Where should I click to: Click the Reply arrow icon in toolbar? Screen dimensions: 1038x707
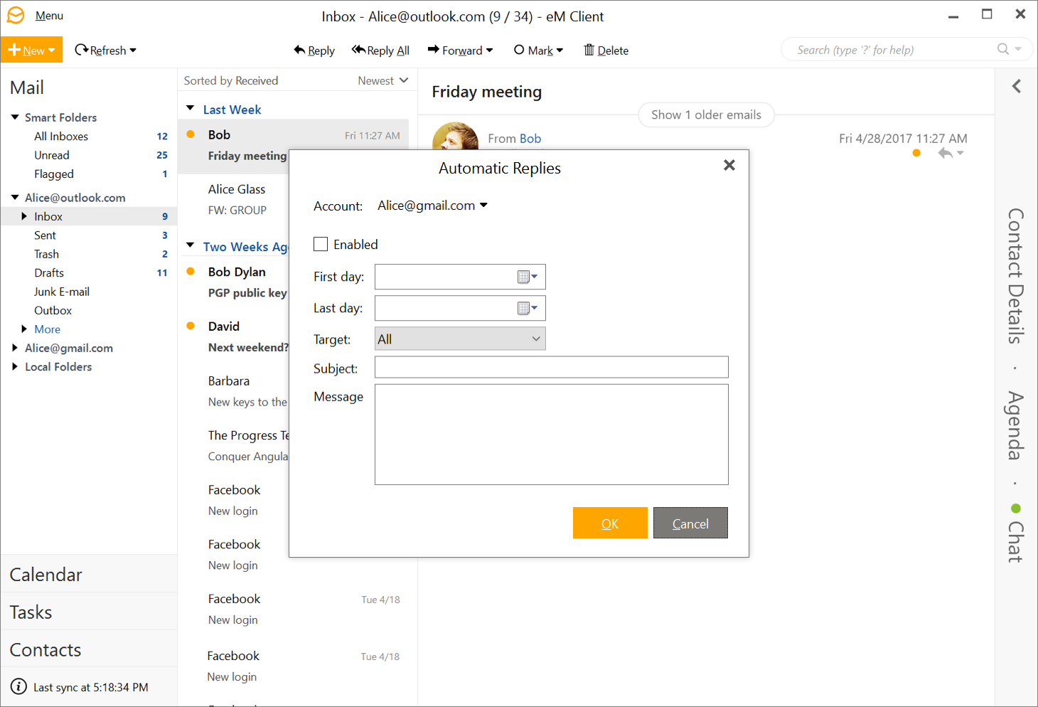(299, 50)
